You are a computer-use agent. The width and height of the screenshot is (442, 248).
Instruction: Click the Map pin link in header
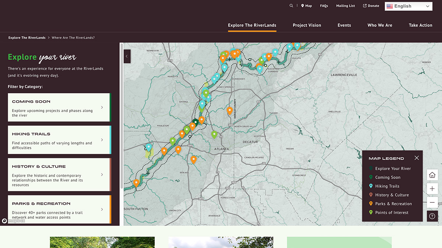click(306, 6)
